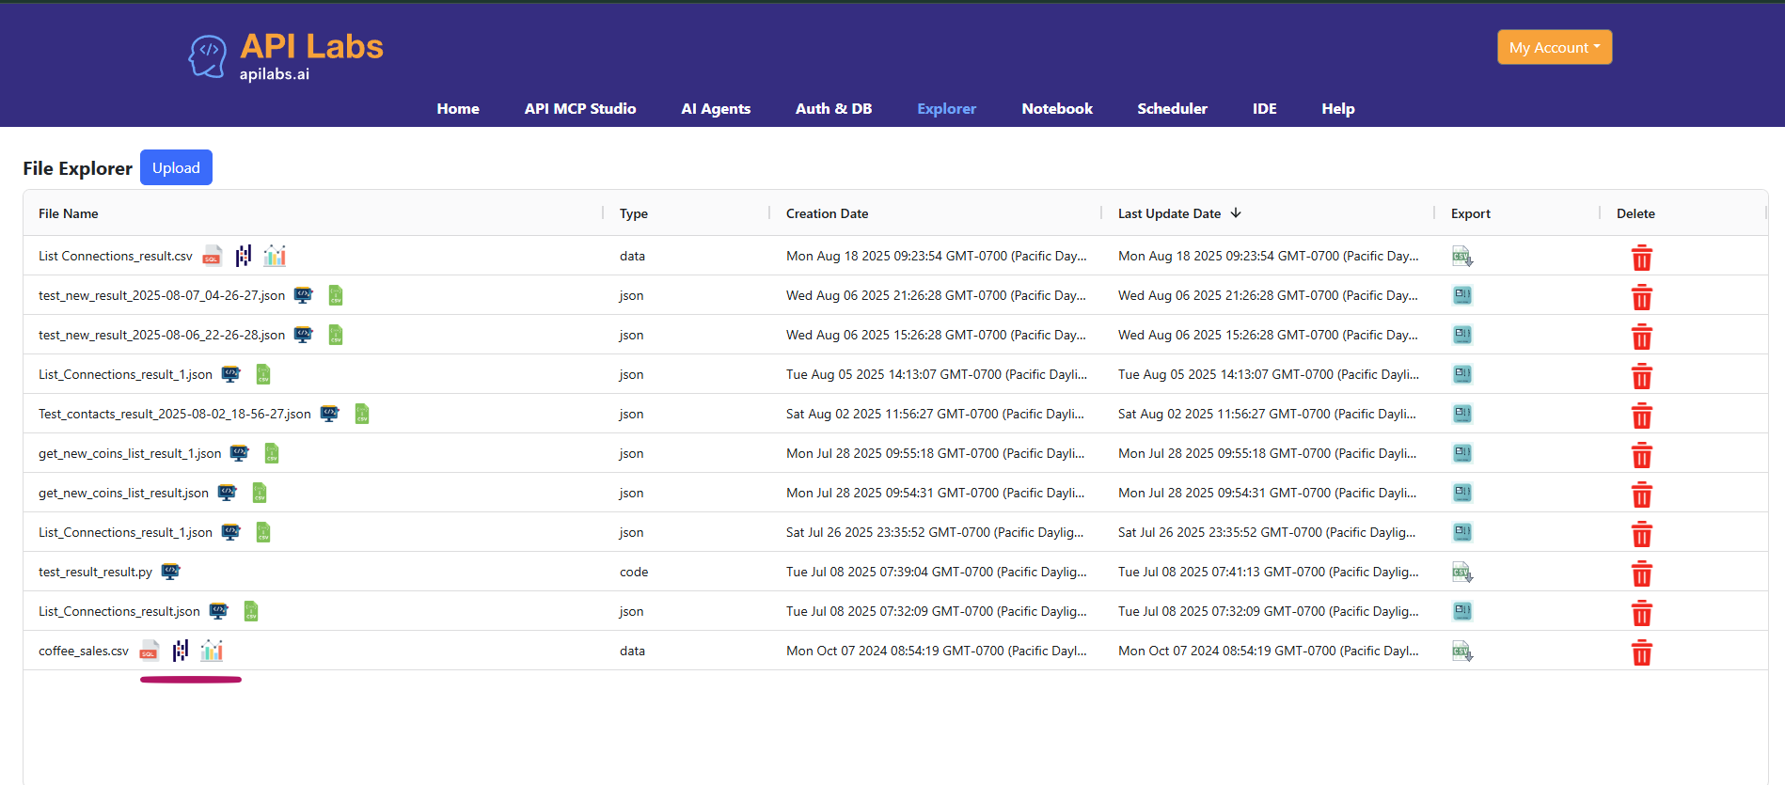Click the Upload button
Screen dimensions: 1785x785
point(176,167)
